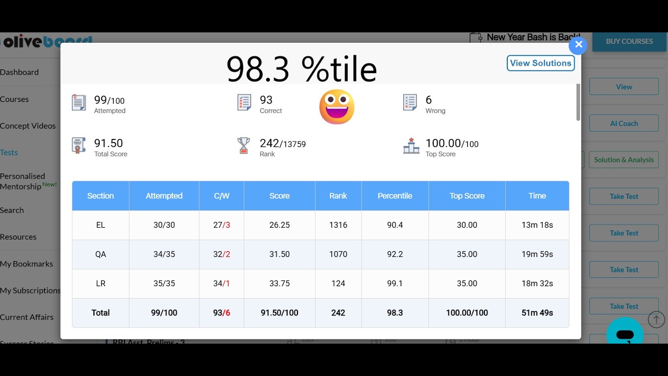Viewport: 668px width, 376px height.
Task: Click the C/W column header
Action: [x=222, y=196]
